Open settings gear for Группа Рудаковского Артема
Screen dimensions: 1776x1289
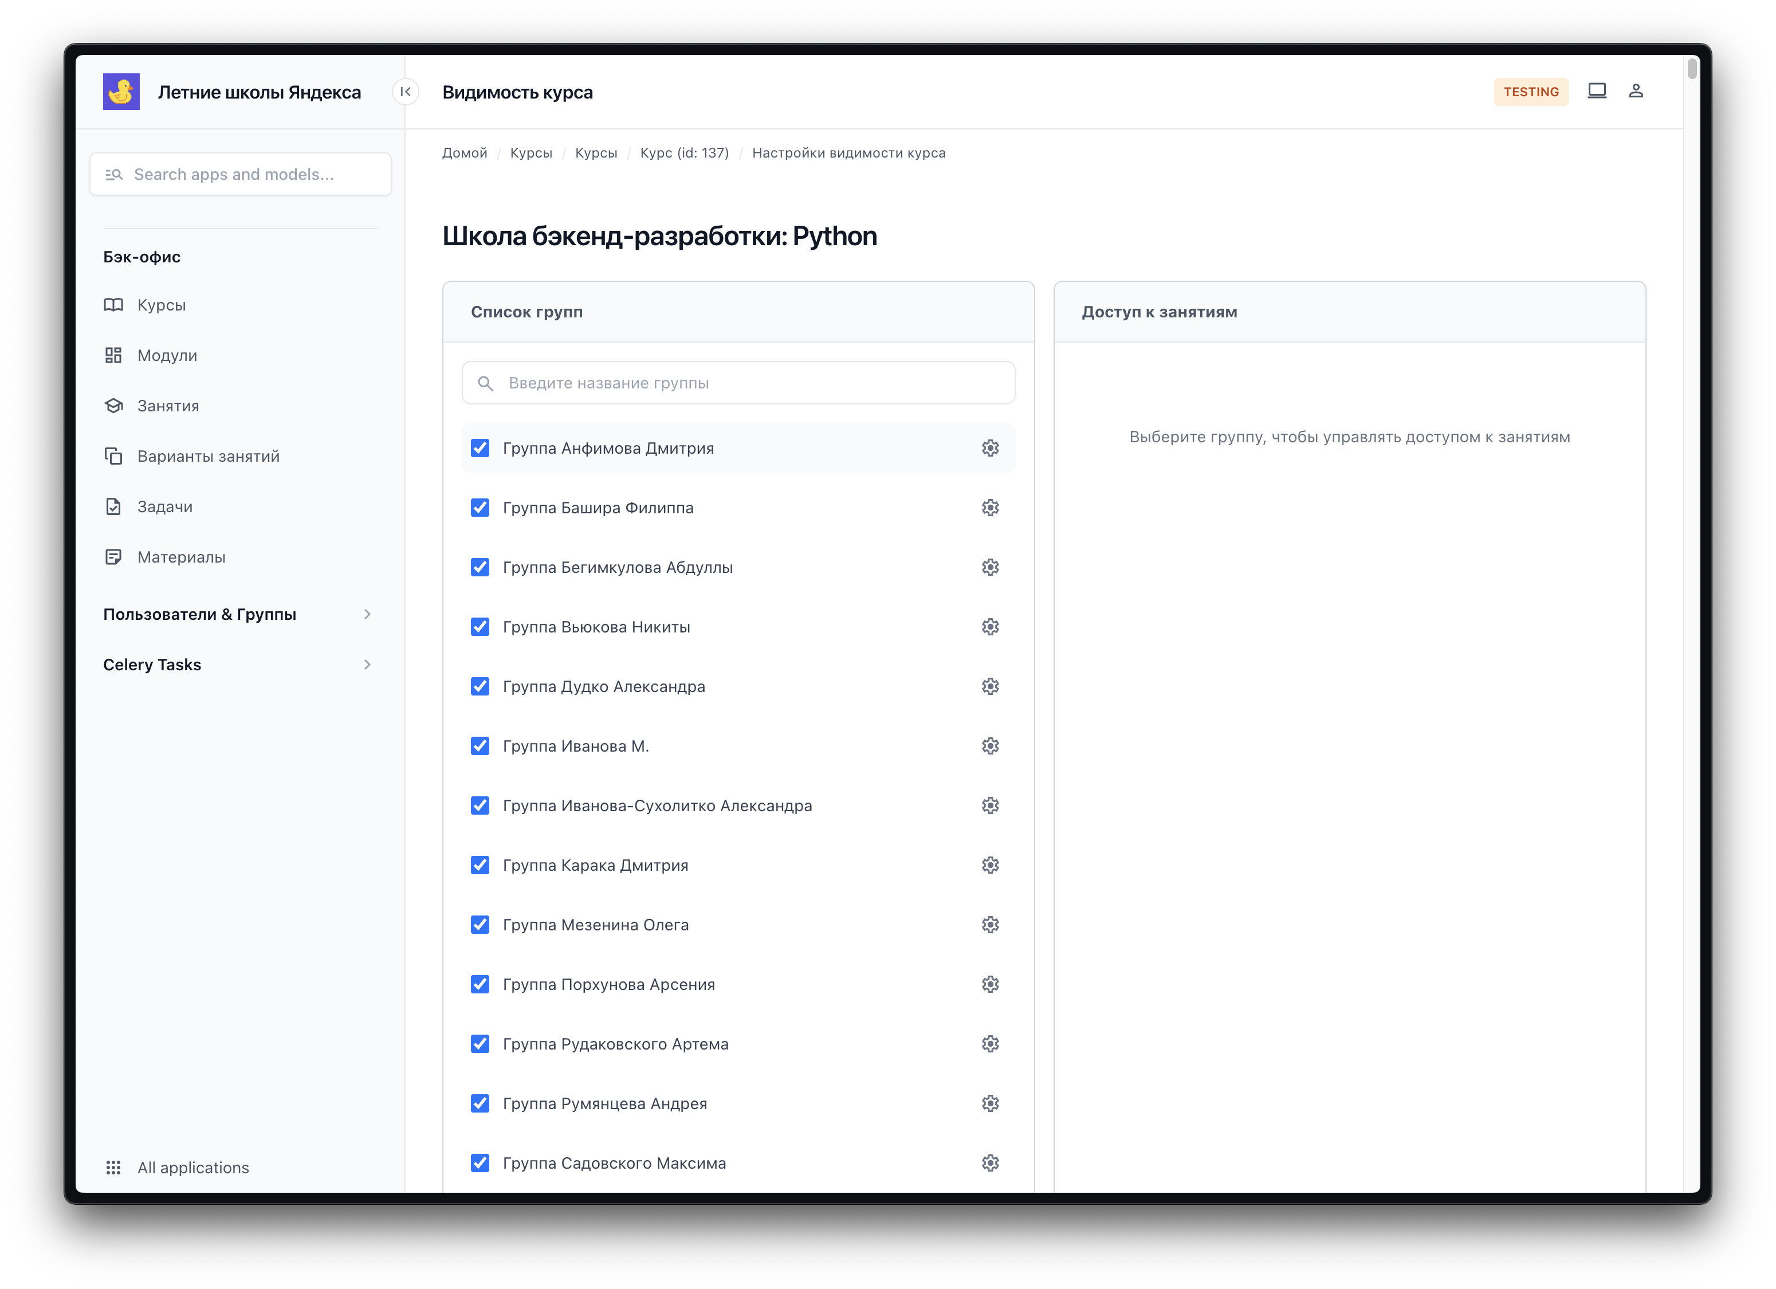tap(991, 1044)
